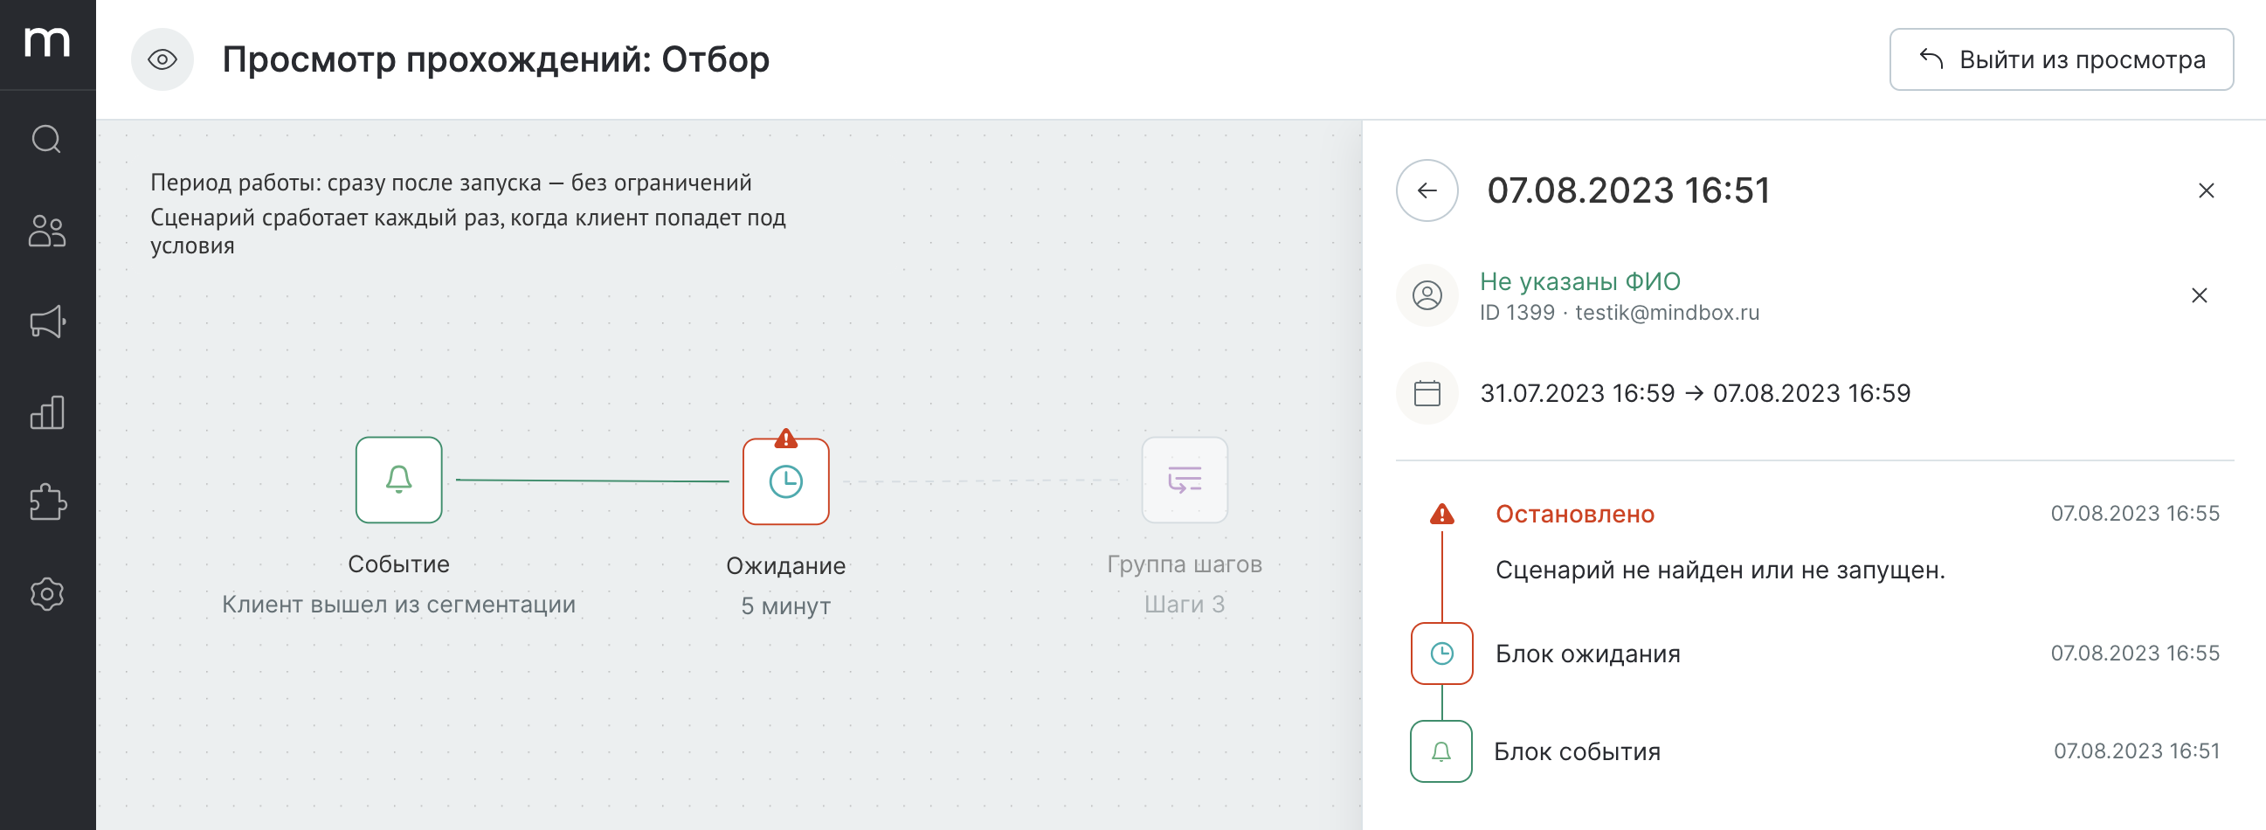
Task: Click the log entry label Блок события
Action: pos(1578,751)
